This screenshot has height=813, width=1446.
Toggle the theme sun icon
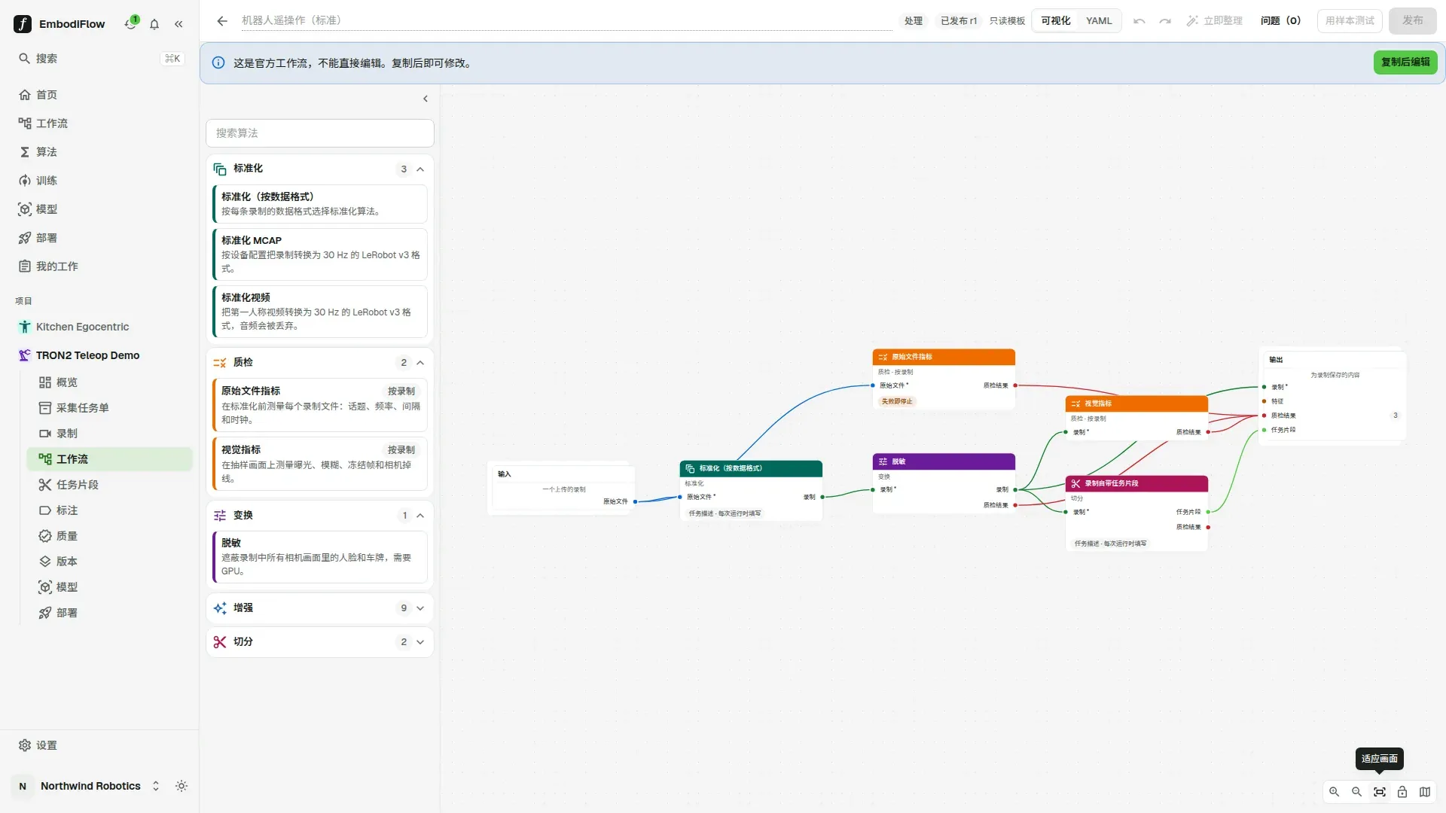[x=182, y=786]
